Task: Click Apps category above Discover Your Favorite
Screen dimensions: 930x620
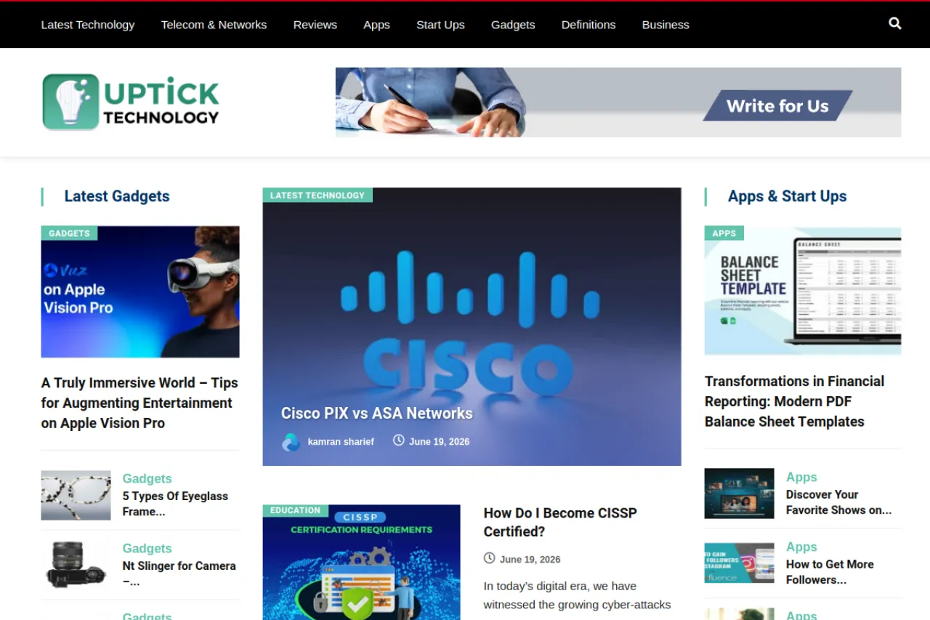Action: coord(802,477)
